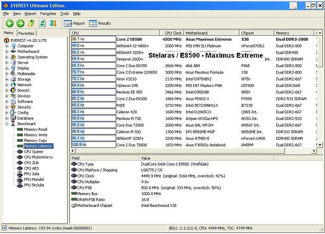Expand the Database tree node

pos(7,118)
